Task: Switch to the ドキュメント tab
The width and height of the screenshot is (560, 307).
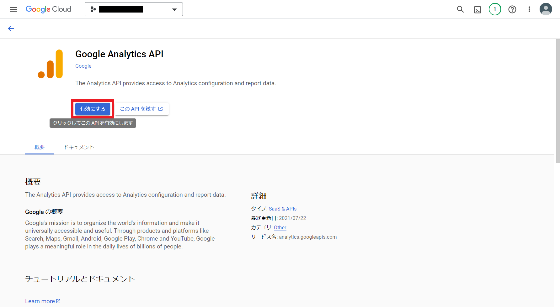Action: [x=79, y=147]
